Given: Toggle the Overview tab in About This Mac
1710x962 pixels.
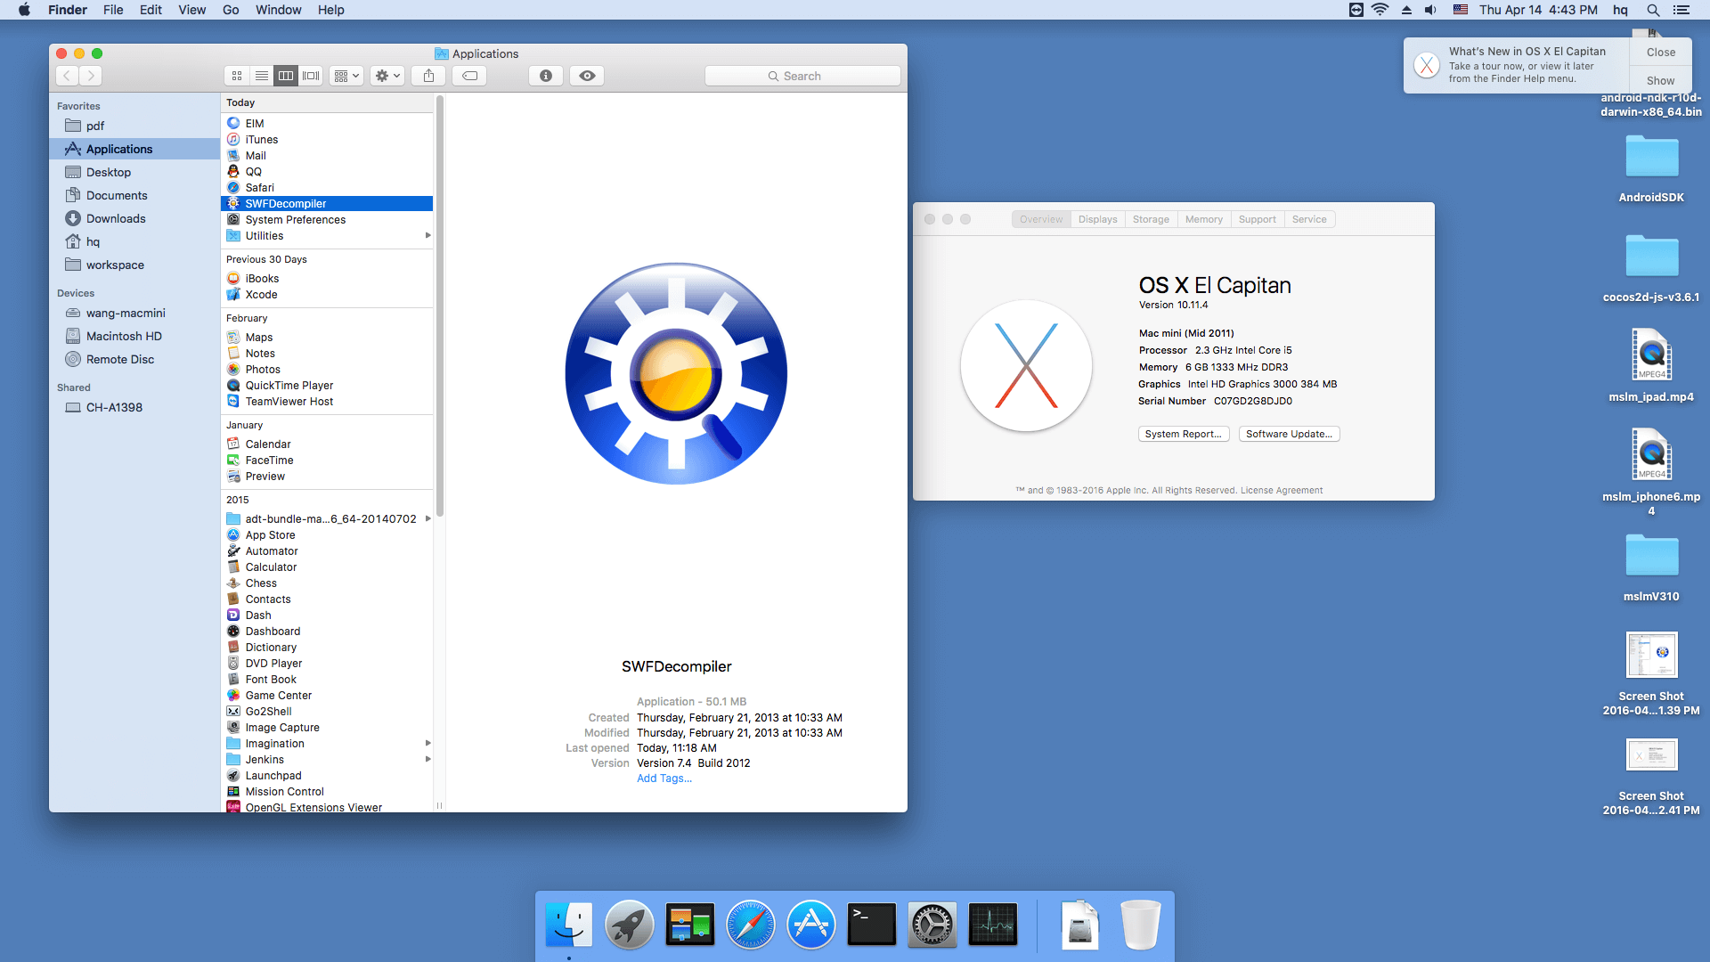Looking at the screenshot, I should (1038, 218).
